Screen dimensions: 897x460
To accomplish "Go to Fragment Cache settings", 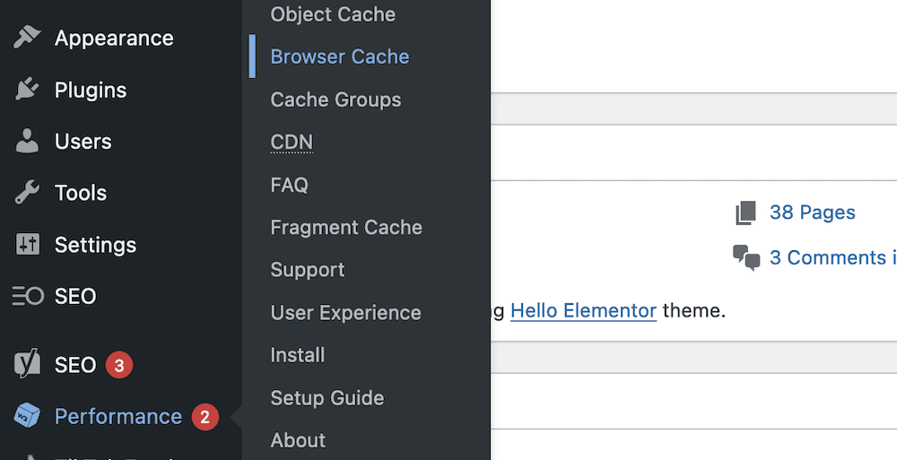I will pos(346,228).
